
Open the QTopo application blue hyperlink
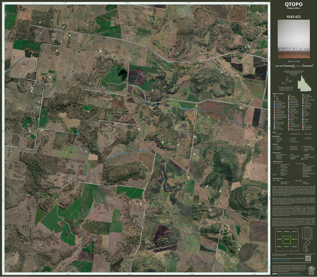[x=282, y=260]
